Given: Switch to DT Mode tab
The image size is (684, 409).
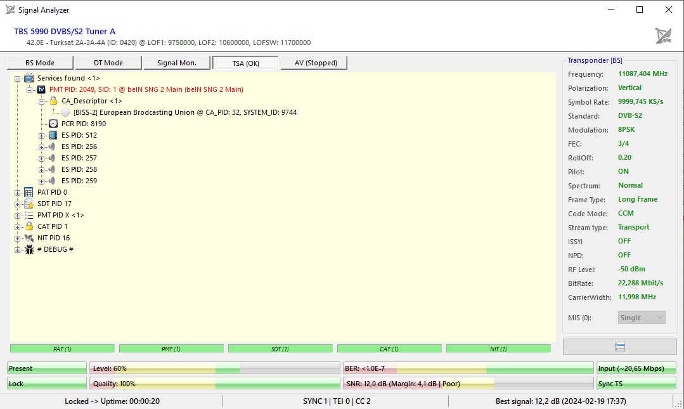Looking at the screenshot, I should point(108,63).
